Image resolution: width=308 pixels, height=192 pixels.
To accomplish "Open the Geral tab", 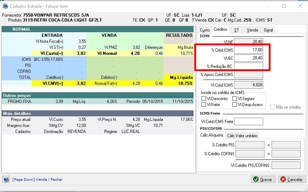I will click(x=268, y=30).
